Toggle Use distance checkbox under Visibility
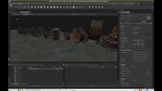This screenshot has height=91, width=162. click(134, 69)
